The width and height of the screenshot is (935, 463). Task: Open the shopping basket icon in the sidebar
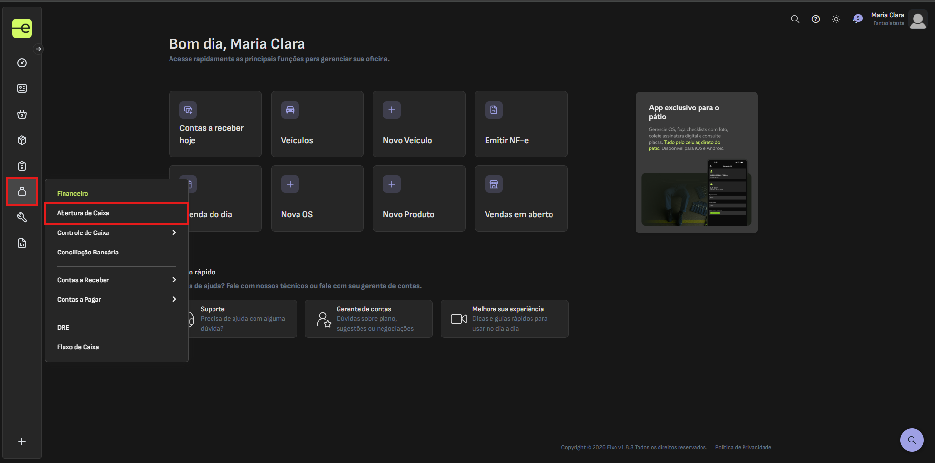[22, 114]
